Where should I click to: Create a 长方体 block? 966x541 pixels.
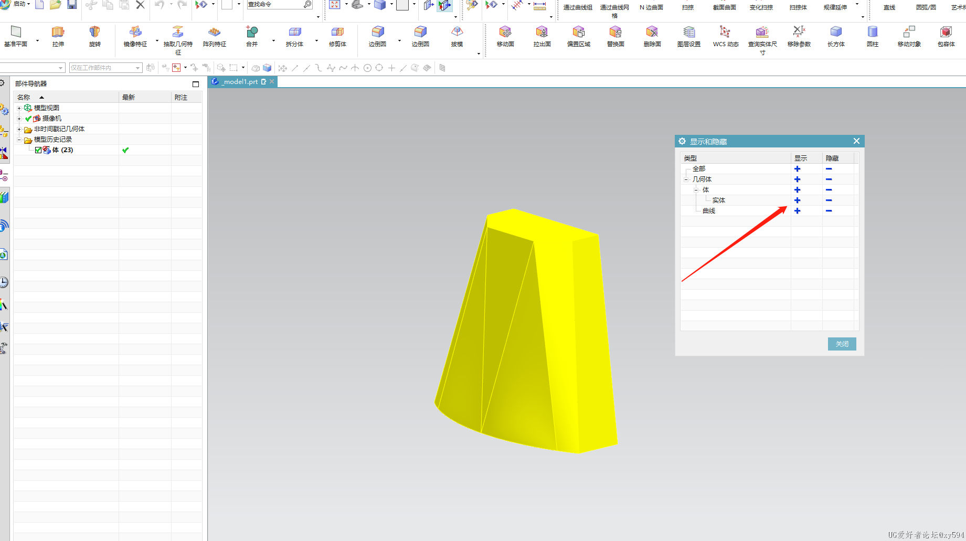[836, 36]
